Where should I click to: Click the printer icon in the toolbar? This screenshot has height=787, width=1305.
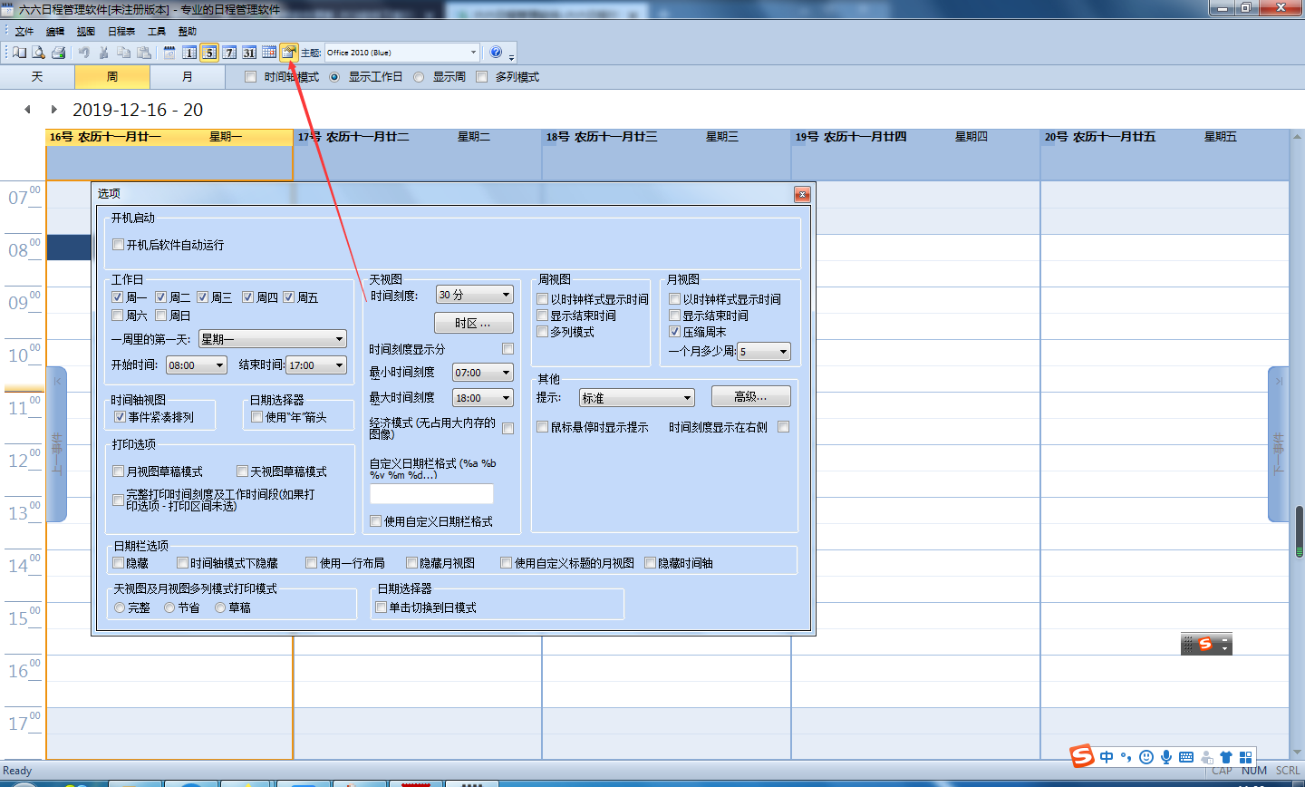pos(58,53)
